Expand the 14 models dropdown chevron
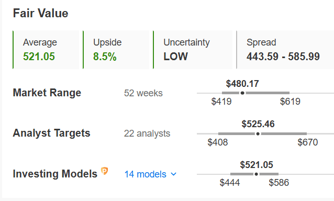 (x=174, y=174)
